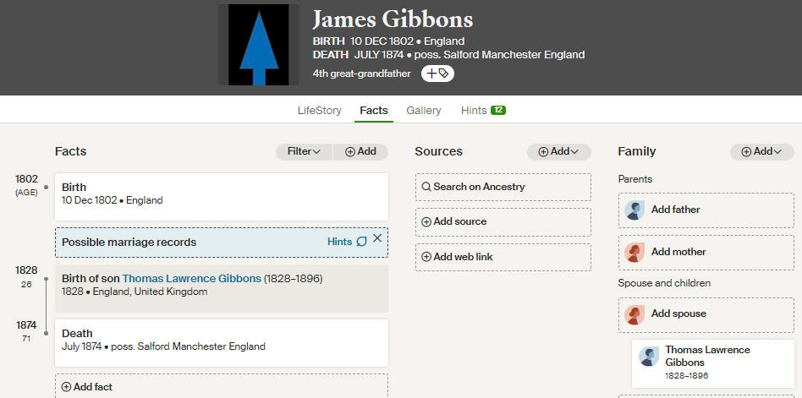Click the add tag icon beside 4th great-grandfather
This screenshot has width=802, height=398.
(437, 74)
